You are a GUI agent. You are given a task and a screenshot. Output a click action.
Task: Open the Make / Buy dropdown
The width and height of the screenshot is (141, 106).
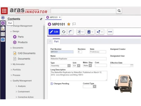point(90,65)
